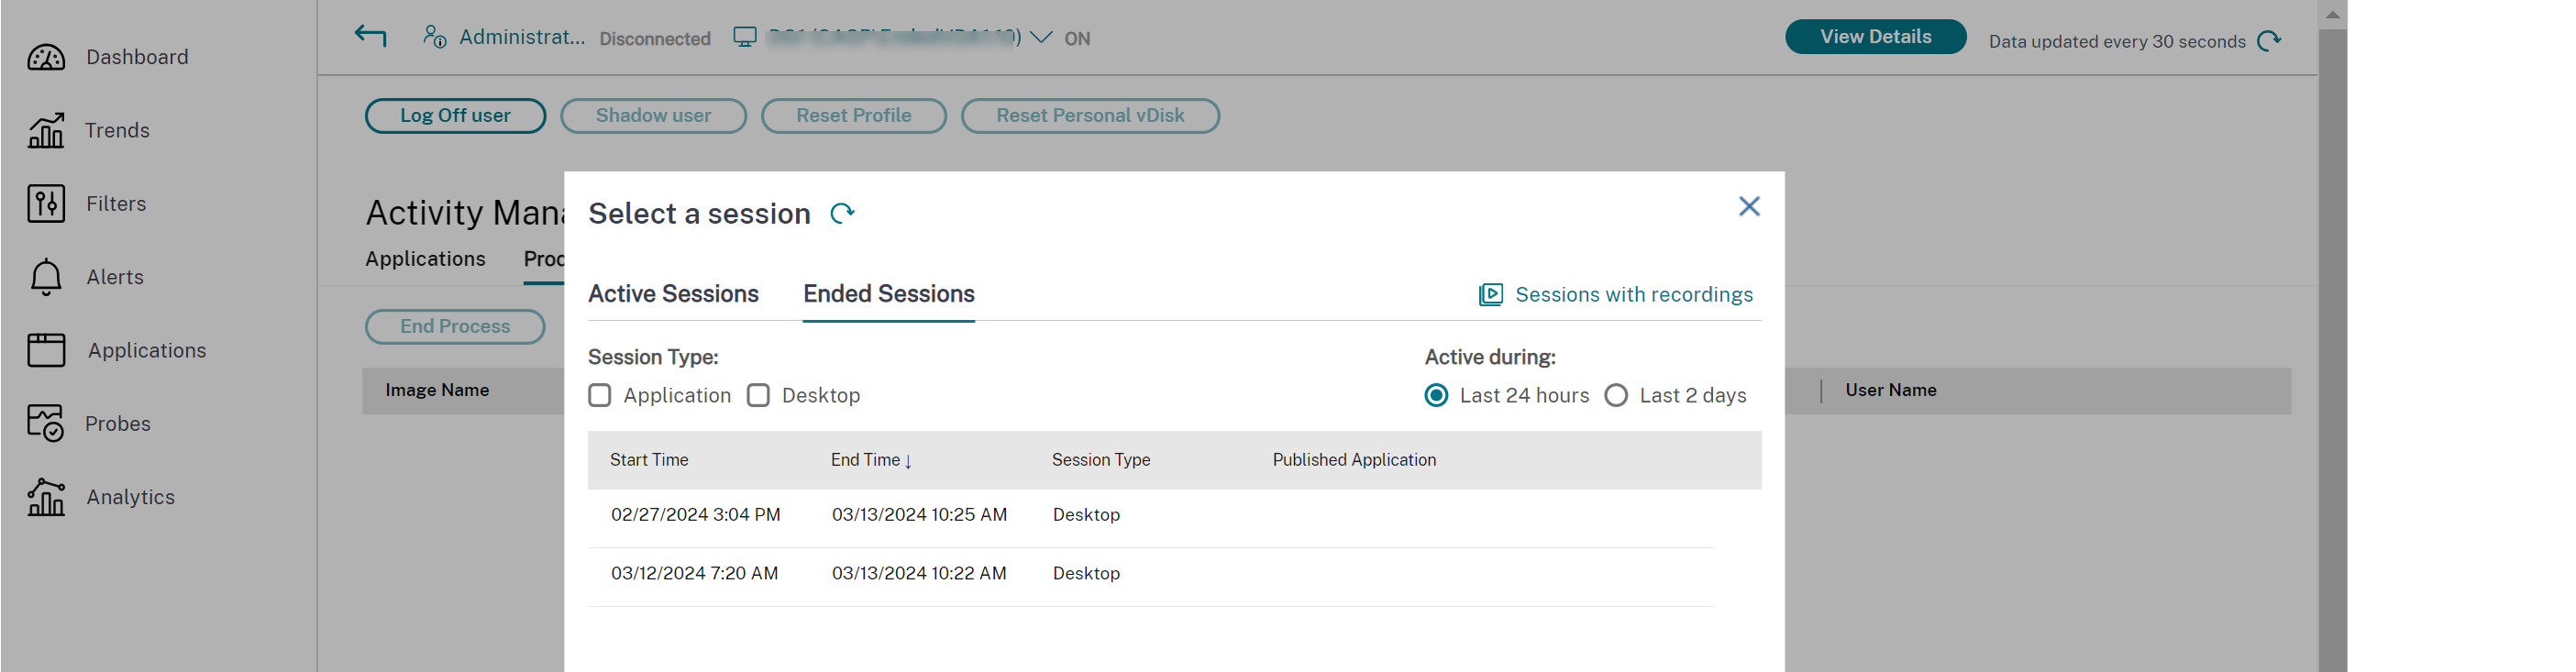Viewport: 2576px width, 672px height.
Task: Select session ending 03/13/2024 10:25 AM
Action: 918,515
